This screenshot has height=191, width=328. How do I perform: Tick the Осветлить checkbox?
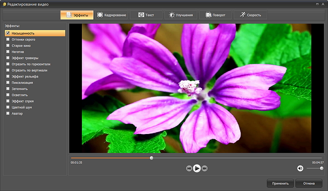(x=8, y=95)
